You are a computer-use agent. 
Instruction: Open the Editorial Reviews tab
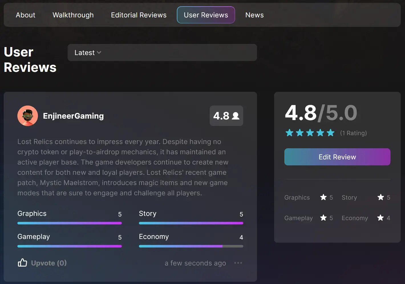pyautogui.click(x=139, y=15)
